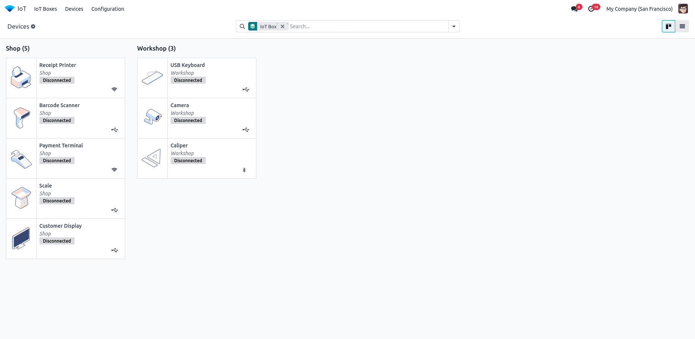Collapse the Workshop (3) column header

tap(156, 48)
